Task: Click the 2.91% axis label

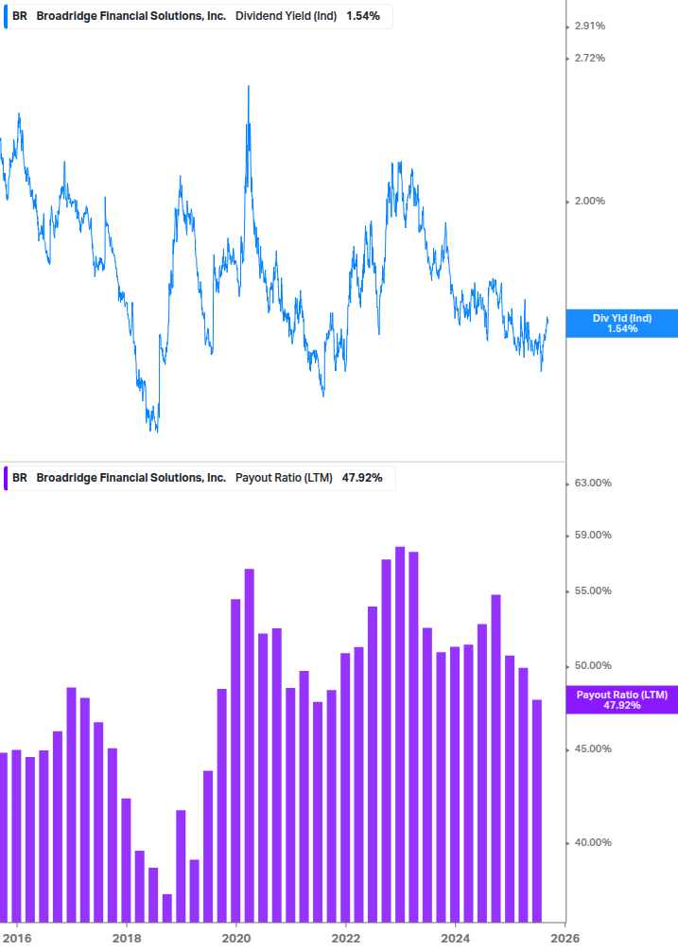Action: click(x=589, y=26)
